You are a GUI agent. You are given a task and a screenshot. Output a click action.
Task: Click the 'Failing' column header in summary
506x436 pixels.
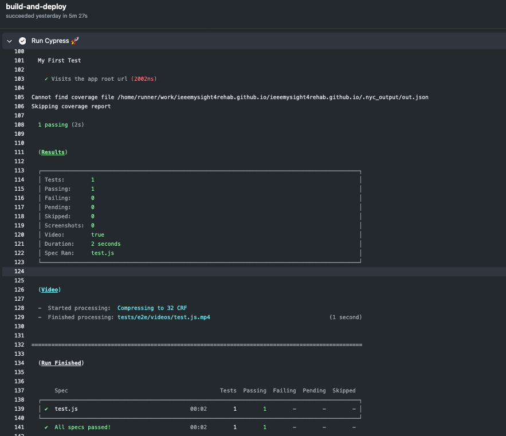[285, 391]
